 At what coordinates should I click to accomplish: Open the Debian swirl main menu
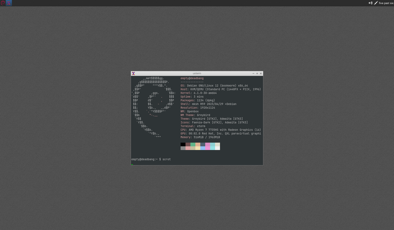3,3
